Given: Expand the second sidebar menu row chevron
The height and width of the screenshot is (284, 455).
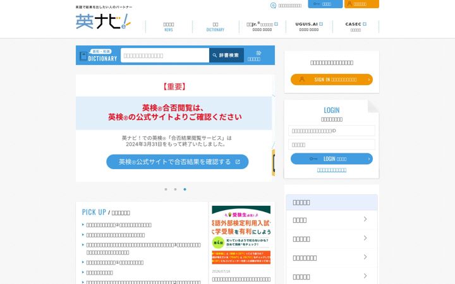Looking at the screenshot, I should pos(365,238).
